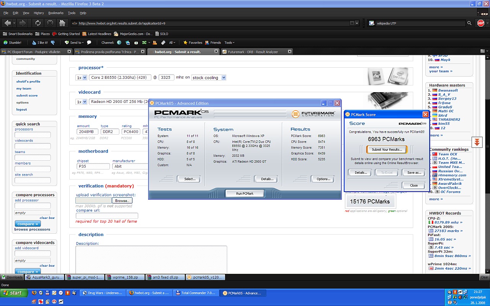
Task: Click the StumbleUpon Stumble! button
Action: 12,42
